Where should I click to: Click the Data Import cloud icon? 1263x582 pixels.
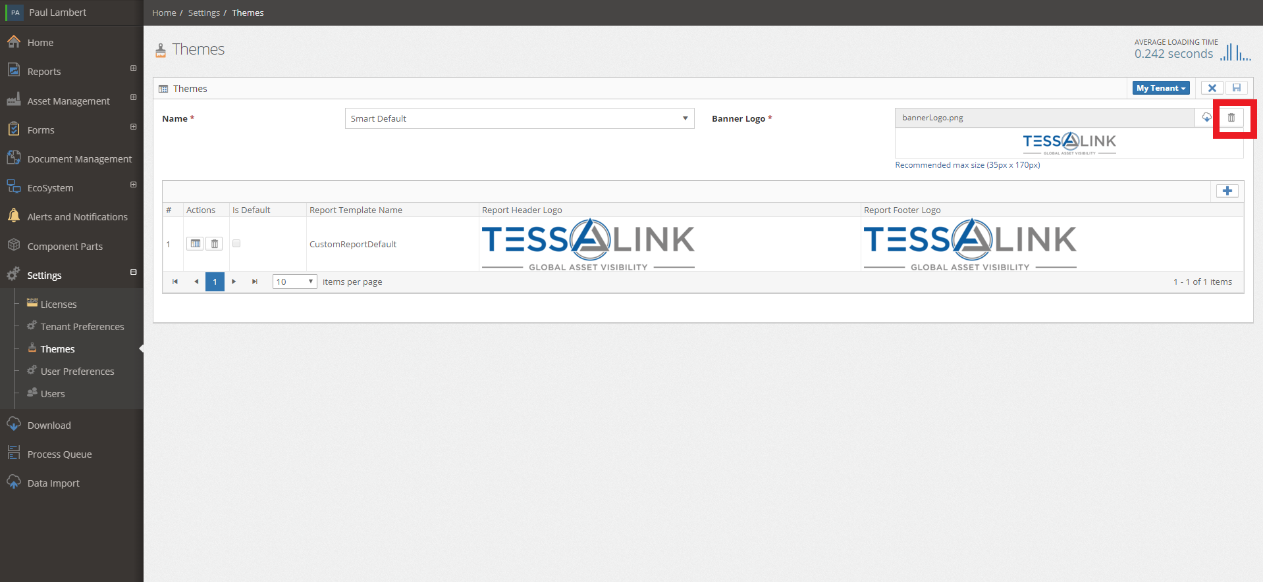[14, 482]
